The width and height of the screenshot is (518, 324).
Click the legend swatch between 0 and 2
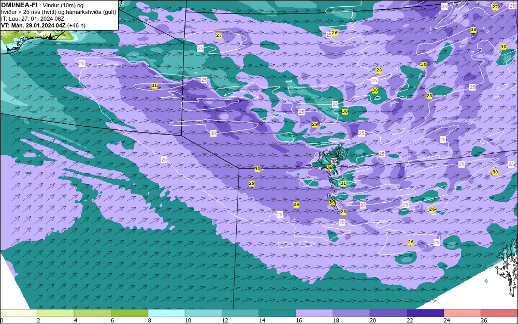[19, 313]
